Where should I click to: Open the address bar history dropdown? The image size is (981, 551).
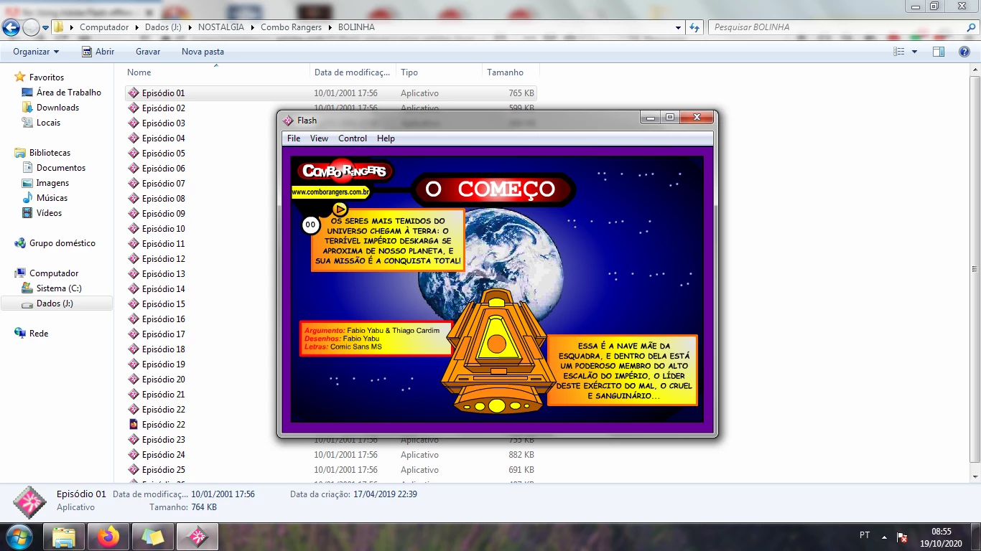point(679,27)
